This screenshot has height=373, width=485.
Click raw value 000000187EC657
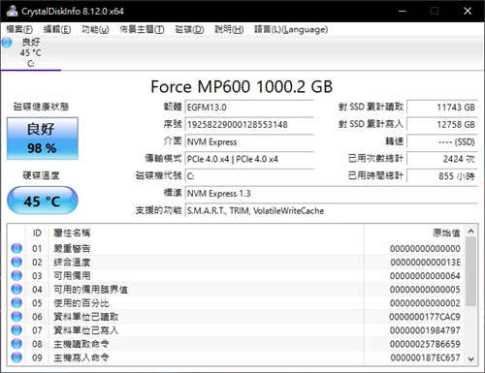(425, 357)
